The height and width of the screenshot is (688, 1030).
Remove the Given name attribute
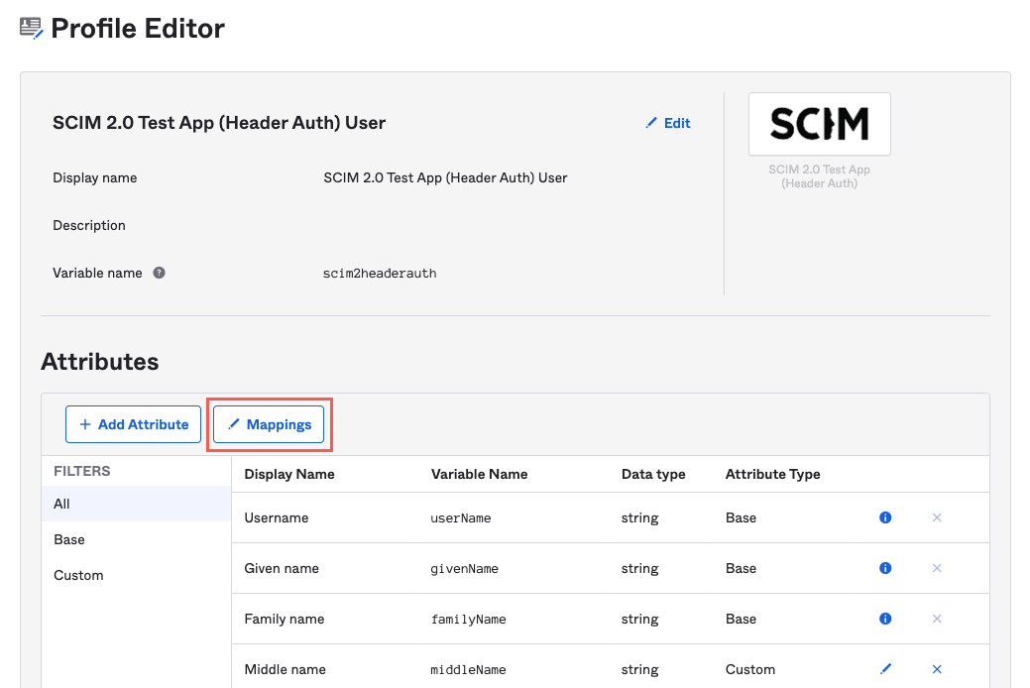(x=937, y=567)
